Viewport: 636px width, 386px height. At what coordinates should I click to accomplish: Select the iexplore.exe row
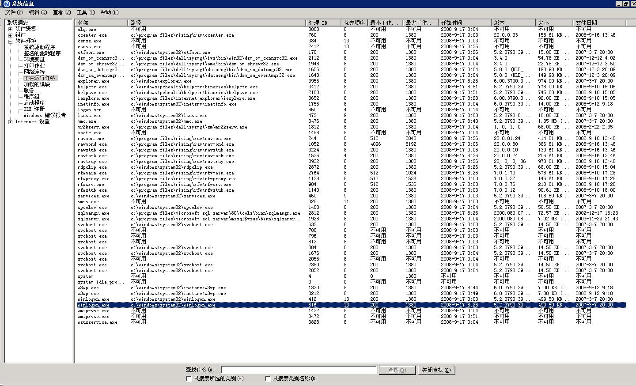click(x=351, y=98)
